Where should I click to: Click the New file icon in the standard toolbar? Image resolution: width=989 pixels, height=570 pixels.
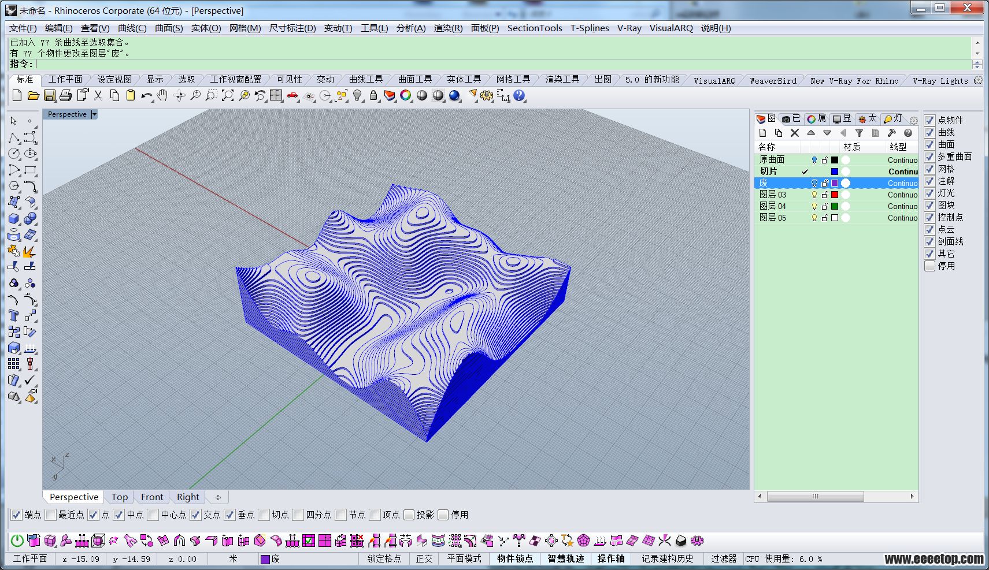[17, 95]
